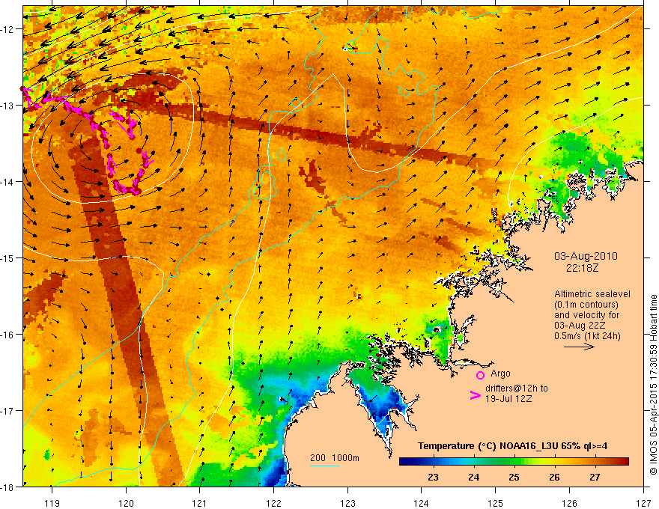Image resolution: width=659 pixels, height=509 pixels.
Task: Click longitude axis label '120'
Action: pyautogui.click(x=126, y=503)
